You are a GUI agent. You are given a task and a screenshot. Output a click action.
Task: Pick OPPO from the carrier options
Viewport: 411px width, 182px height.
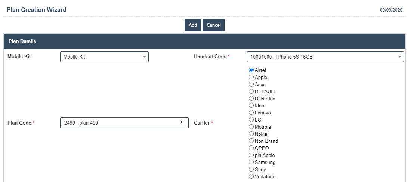[x=251, y=148]
